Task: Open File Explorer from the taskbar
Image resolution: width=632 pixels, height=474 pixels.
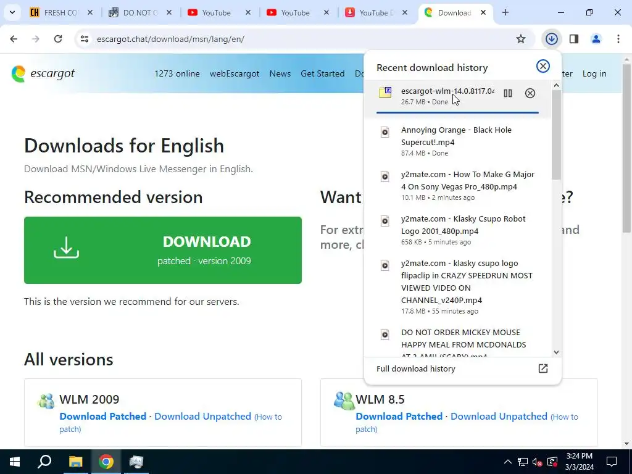Action: point(75,462)
